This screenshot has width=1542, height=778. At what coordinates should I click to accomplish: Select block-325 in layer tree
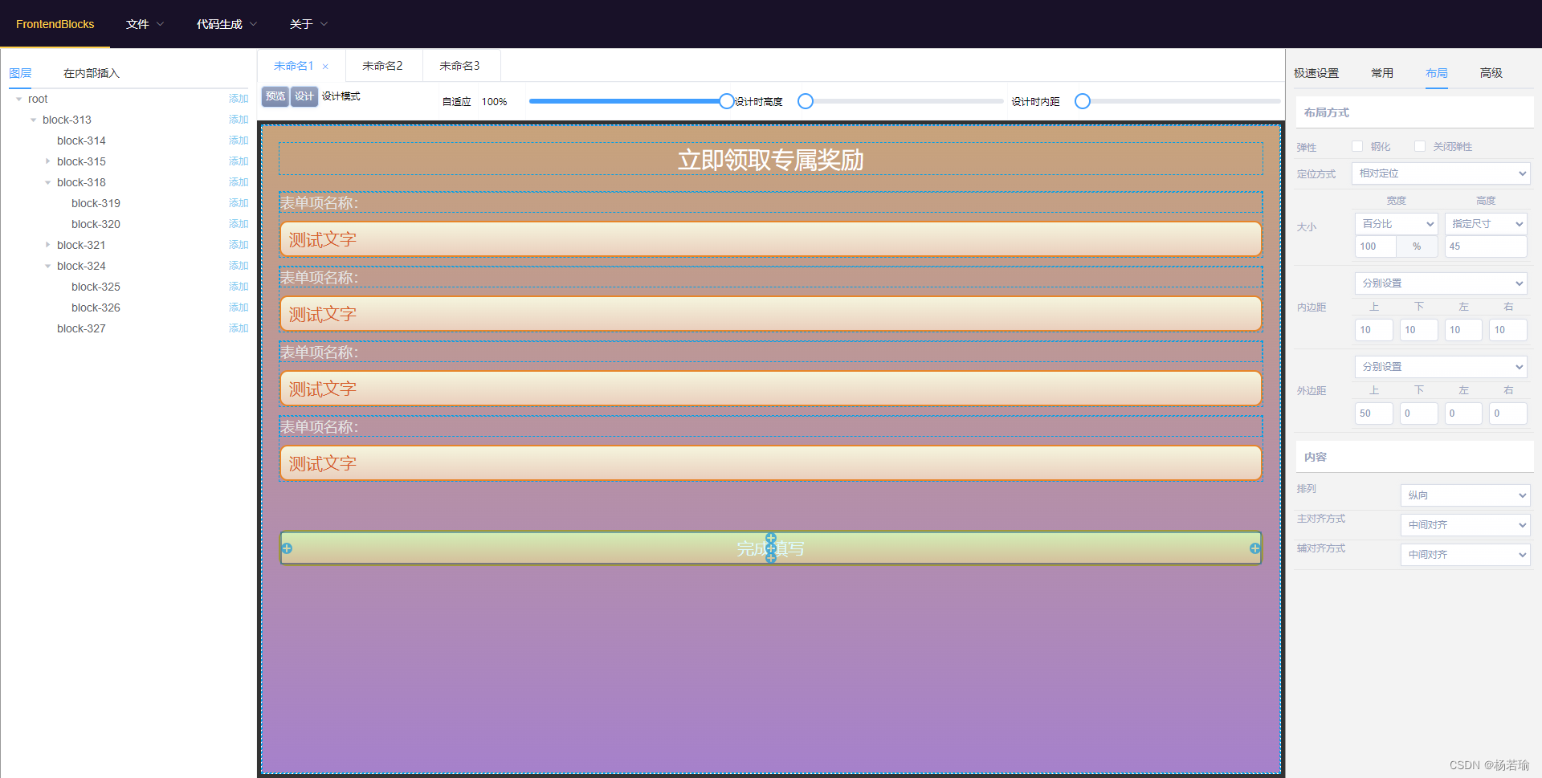coord(96,287)
